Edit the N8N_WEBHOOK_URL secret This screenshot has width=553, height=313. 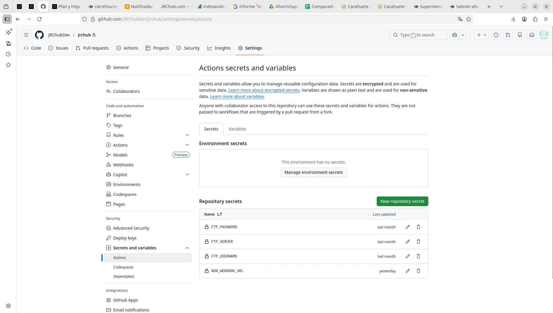pos(408,271)
